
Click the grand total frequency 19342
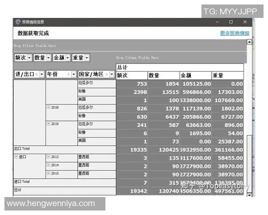138,191
